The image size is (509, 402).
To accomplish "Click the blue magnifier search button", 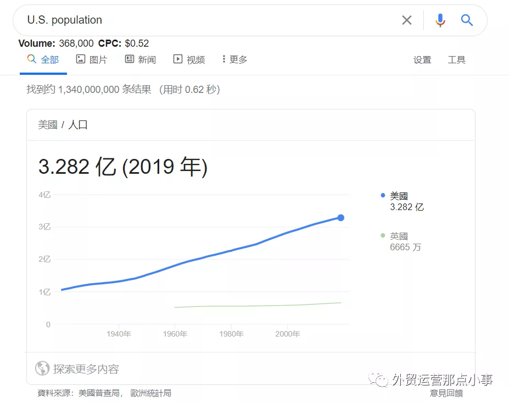I will [x=467, y=20].
